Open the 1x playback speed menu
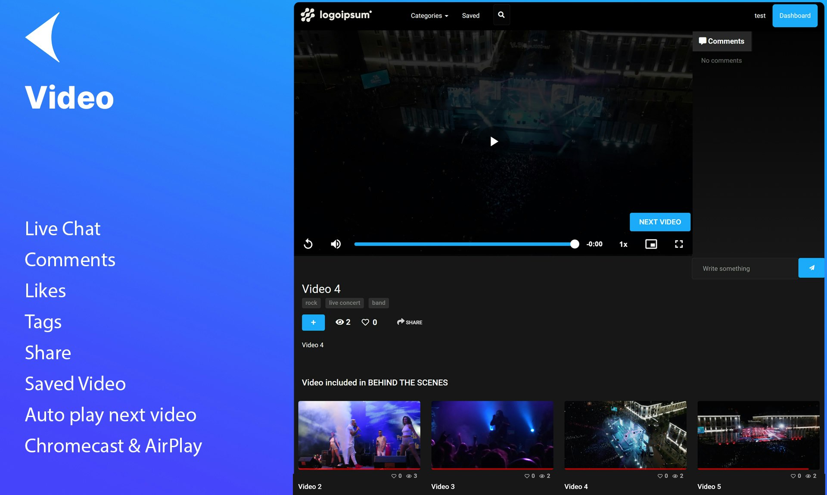Screen dimensions: 827x495 pyautogui.click(x=623, y=244)
